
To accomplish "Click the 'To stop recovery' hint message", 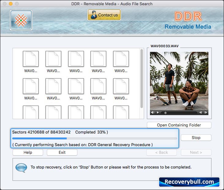I will point(111,167).
